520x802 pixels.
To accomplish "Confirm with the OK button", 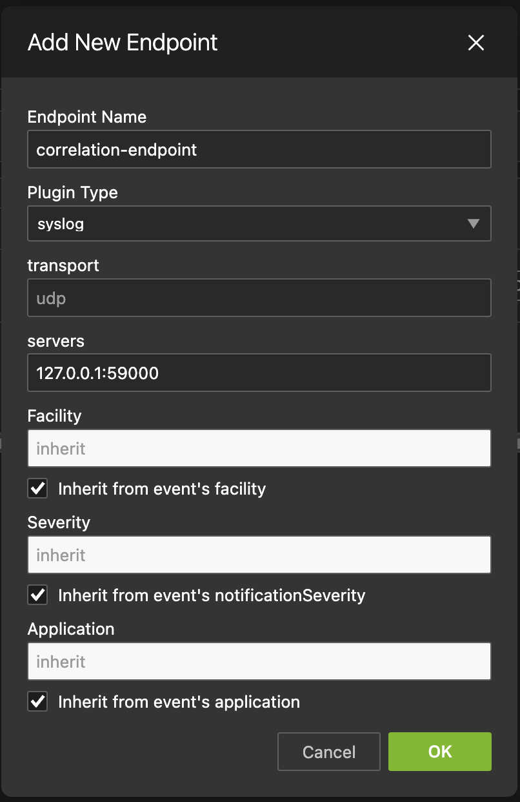I will (440, 752).
